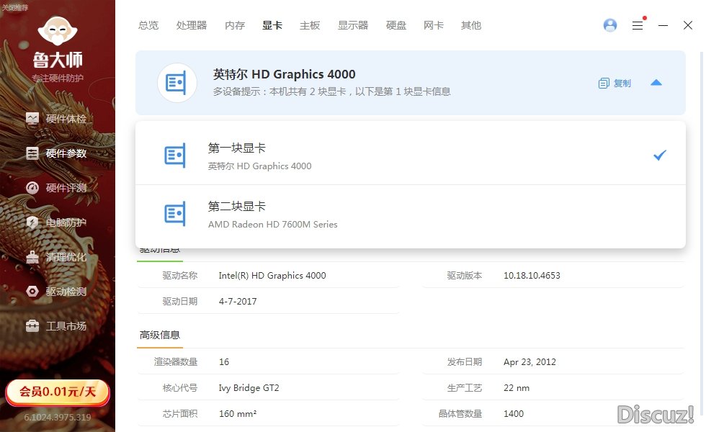Viewport: 706px width, 432px height.
Task: Click the 高级信息 section heading
Action: pos(160,335)
